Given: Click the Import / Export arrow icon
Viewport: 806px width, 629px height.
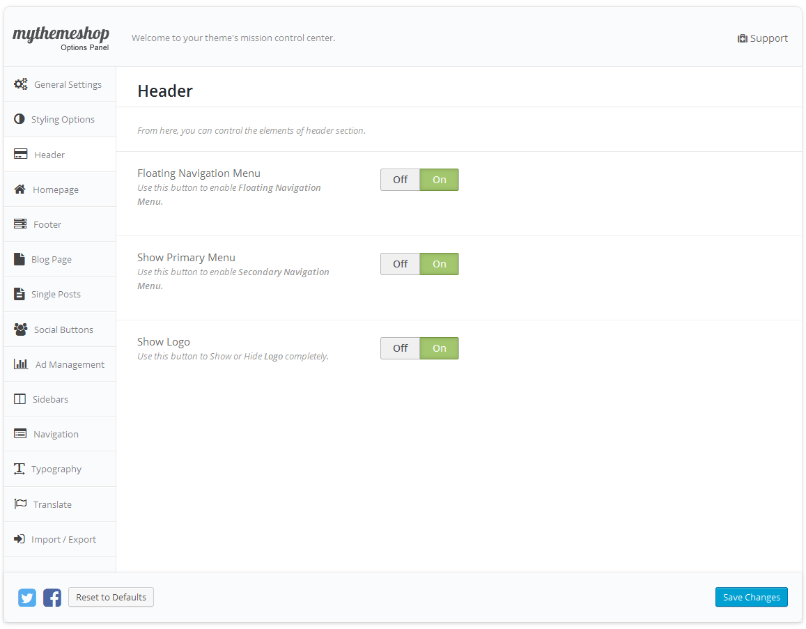Looking at the screenshot, I should click(20, 539).
